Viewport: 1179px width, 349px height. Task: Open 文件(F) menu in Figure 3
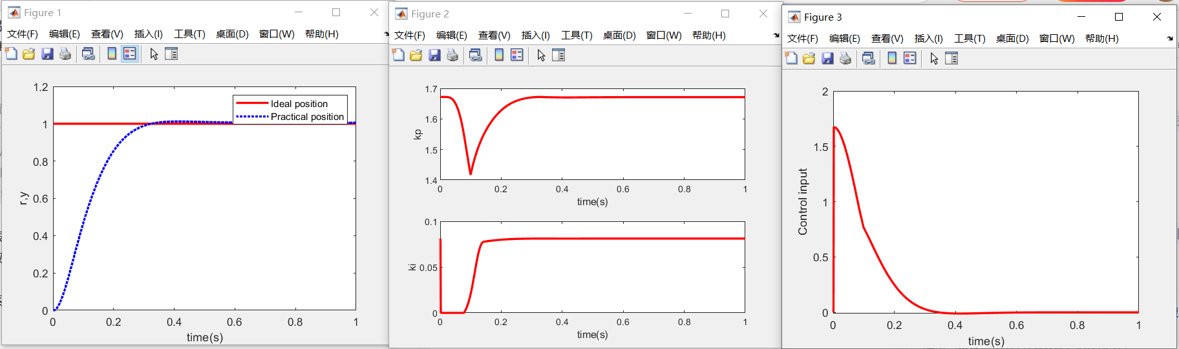click(803, 39)
